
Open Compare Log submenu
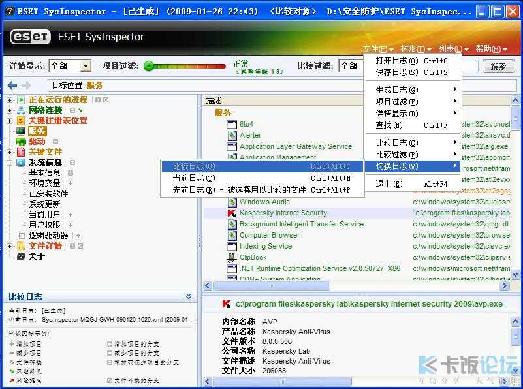pyautogui.click(x=412, y=143)
